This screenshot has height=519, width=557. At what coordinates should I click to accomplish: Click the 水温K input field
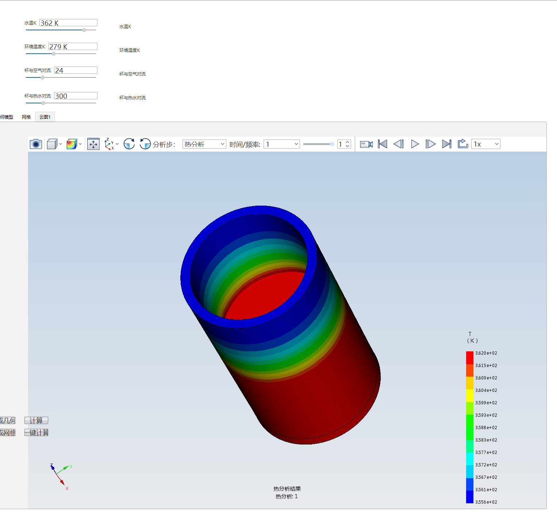point(68,23)
